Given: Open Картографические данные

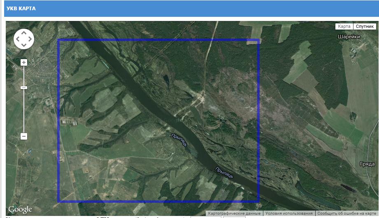Looking at the screenshot, I should click(234, 213).
